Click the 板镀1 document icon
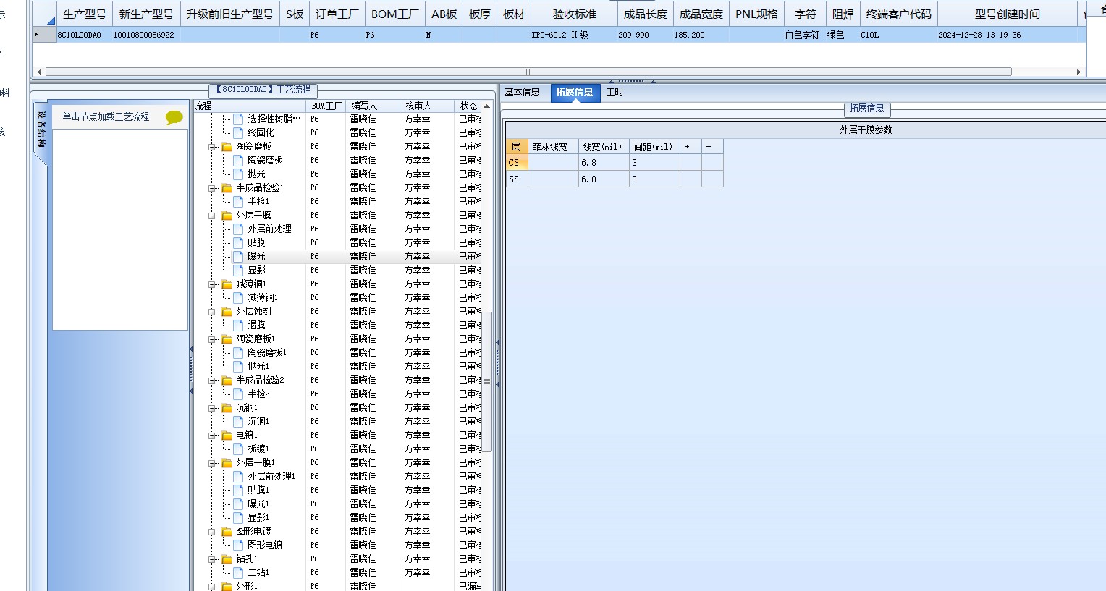The width and height of the screenshot is (1106, 591). (238, 448)
